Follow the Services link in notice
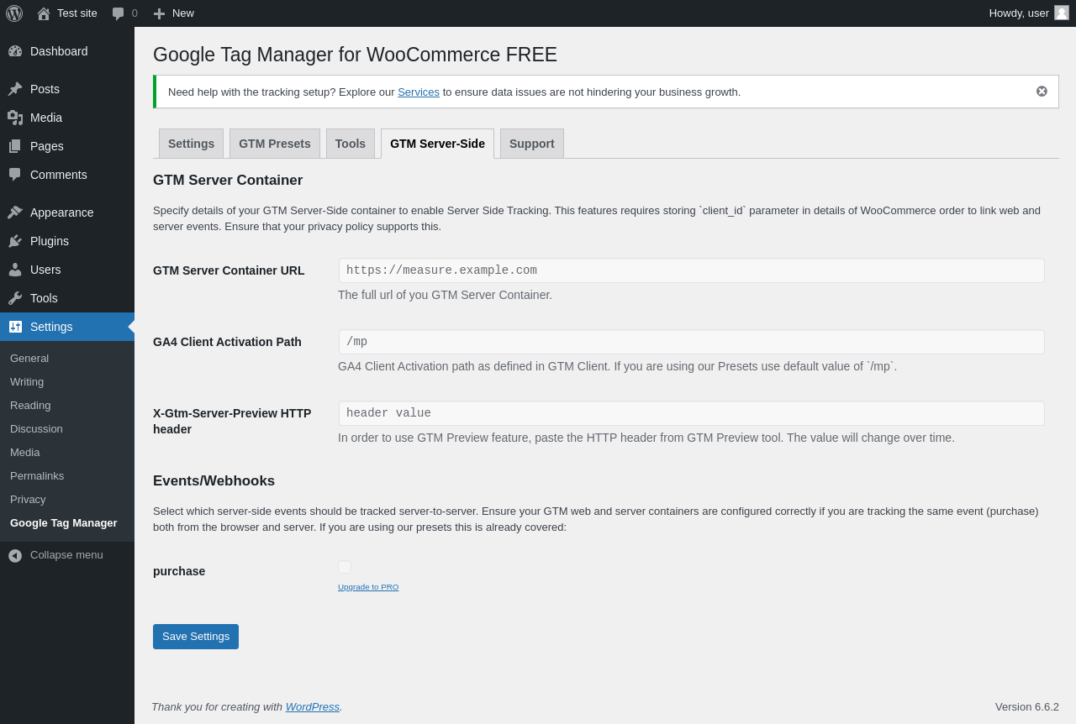This screenshot has height=724, width=1076. [x=419, y=92]
